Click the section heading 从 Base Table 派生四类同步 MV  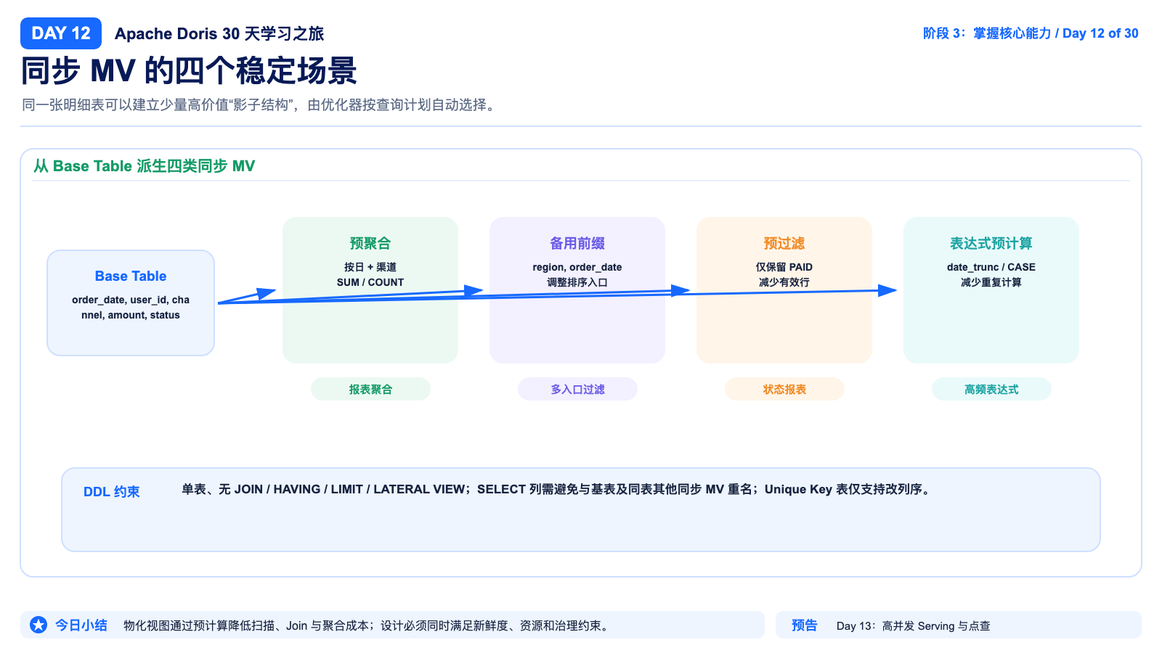[x=145, y=166]
